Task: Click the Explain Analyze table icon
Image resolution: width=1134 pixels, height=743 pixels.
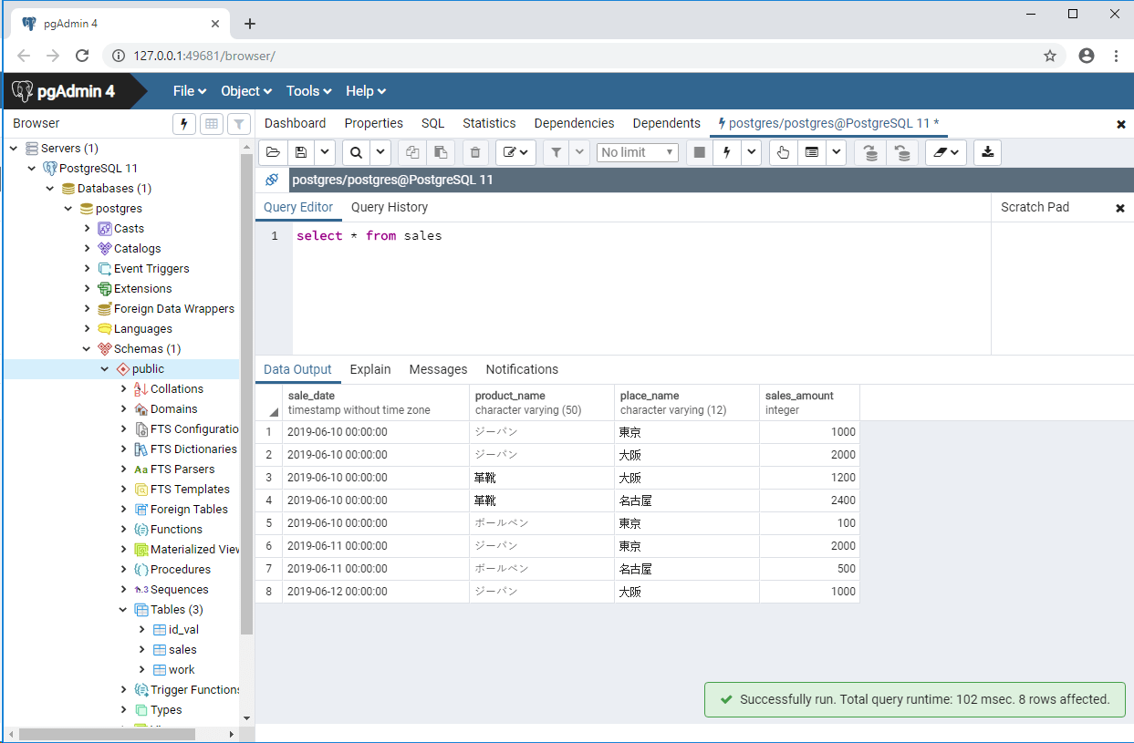Action: point(812,152)
